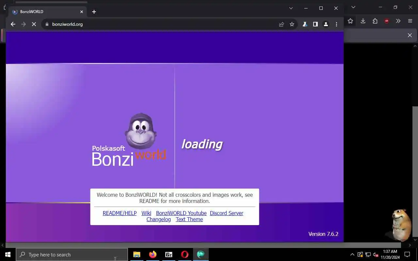Go back using the Chrome back arrow
This screenshot has height=261, width=418.
tap(13, 24)
